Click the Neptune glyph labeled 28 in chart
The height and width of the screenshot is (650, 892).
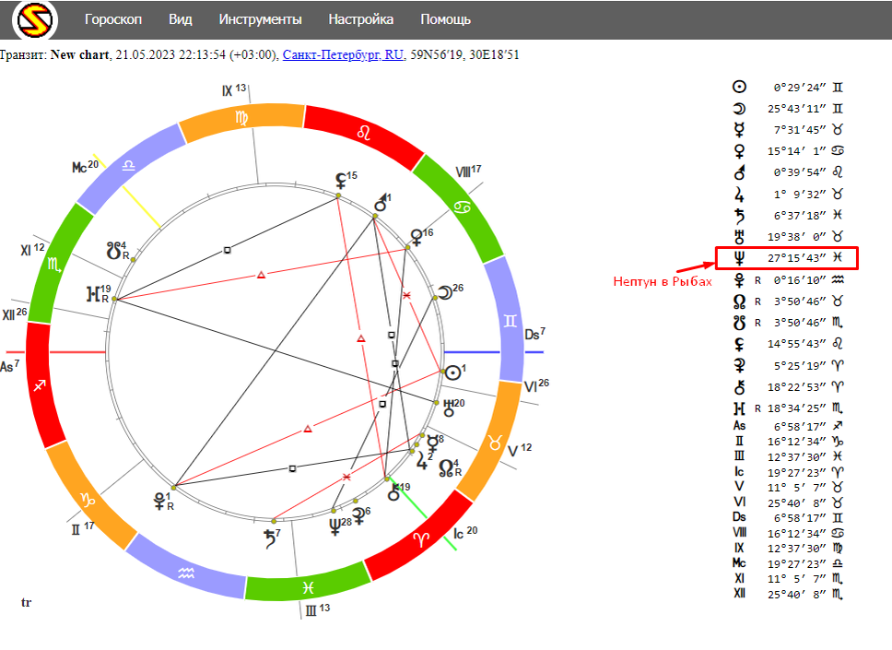tap(335, 526)
